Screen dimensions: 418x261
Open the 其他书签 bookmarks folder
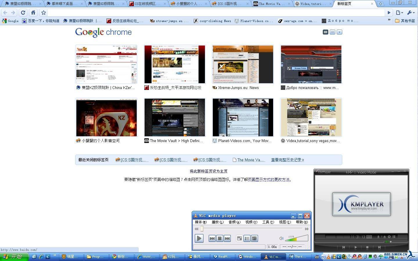click(405, 21)
